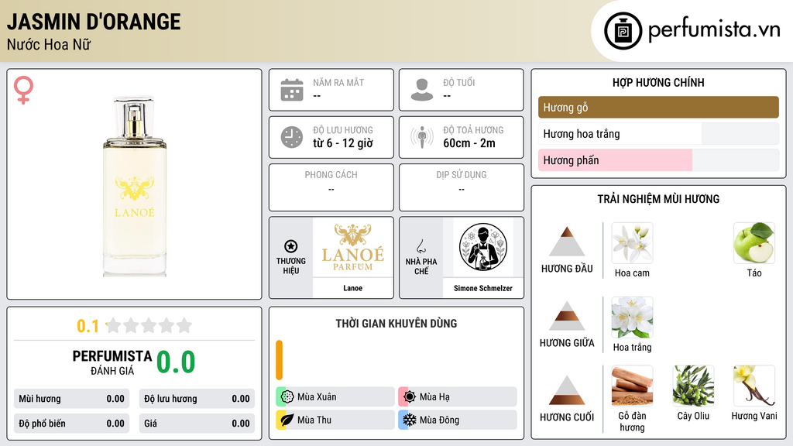Click the orange recommended-time bar
Viewport: 793px width, 446px height.
click(279, 360)
